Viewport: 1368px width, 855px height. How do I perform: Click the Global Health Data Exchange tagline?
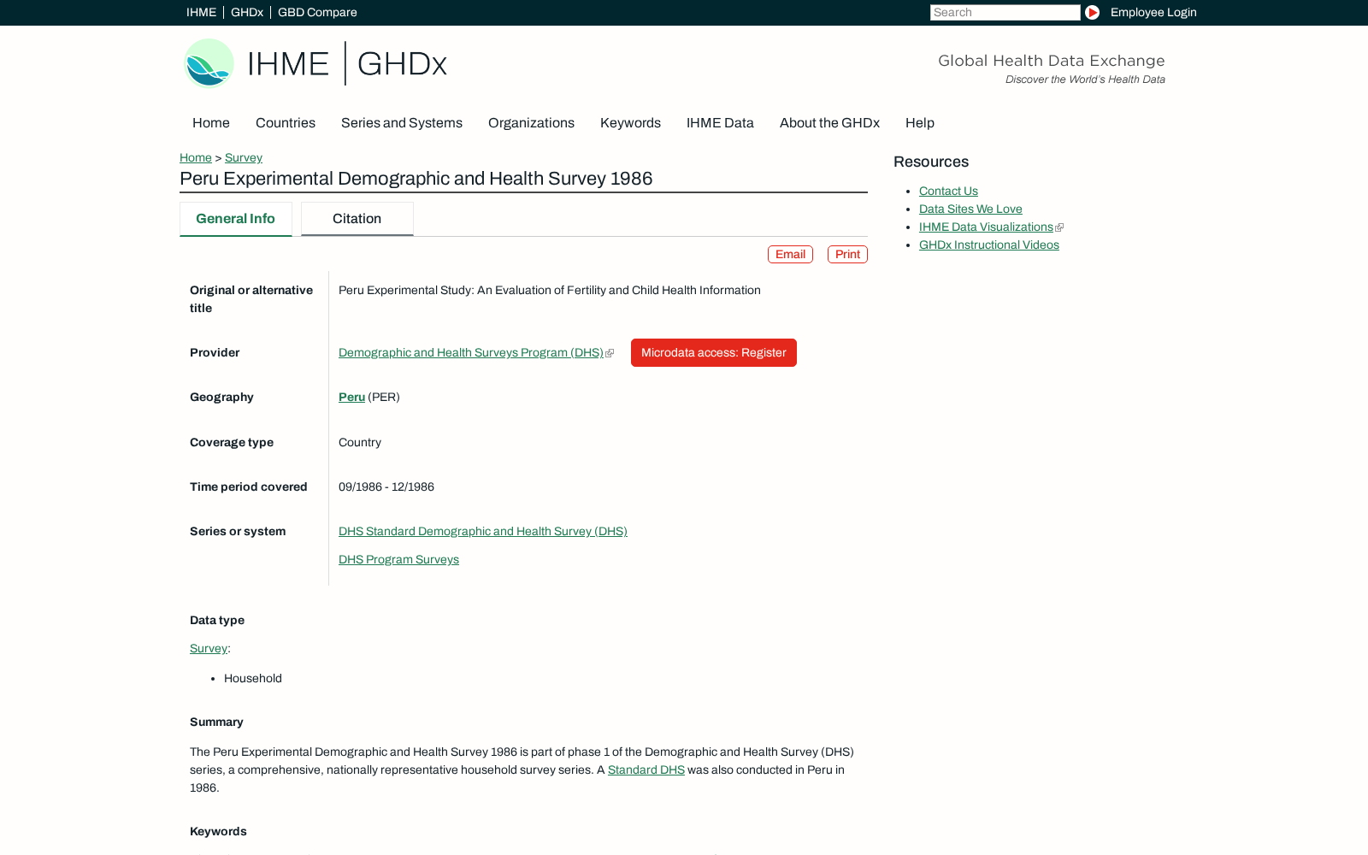pos(1052,61)
